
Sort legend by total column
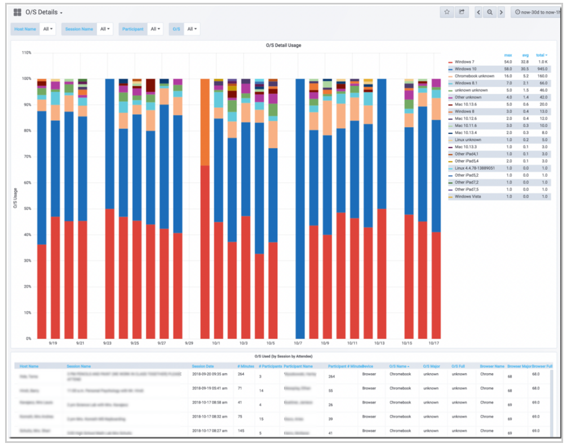pyautogui.click(x=542, y=55)
